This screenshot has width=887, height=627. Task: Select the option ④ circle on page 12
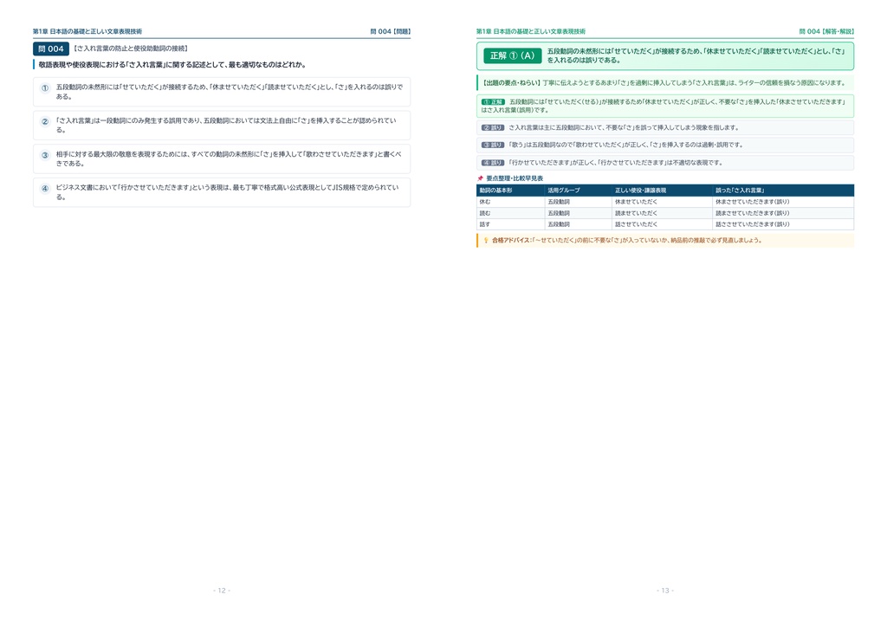(x=45, y=188)
